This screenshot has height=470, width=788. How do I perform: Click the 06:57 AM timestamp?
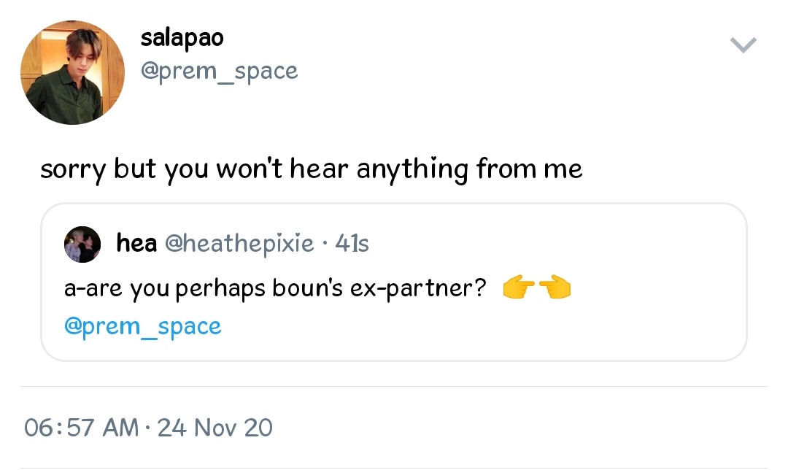(x=82, y=427)
